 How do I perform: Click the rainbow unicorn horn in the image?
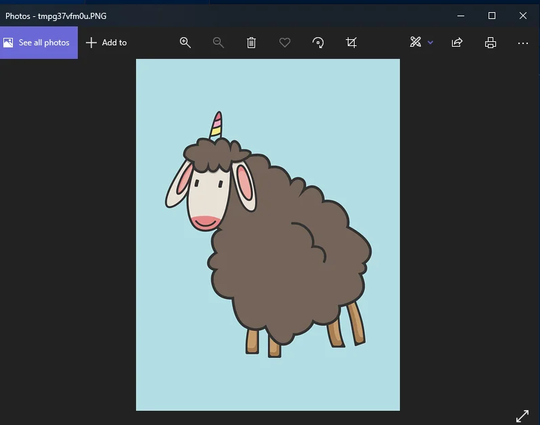click(x=217, y=126)
